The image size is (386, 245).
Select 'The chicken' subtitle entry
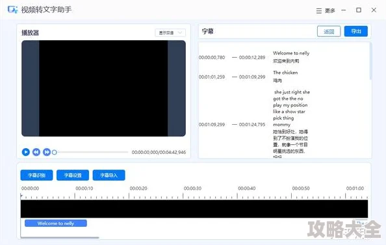(x=285, y=73)
